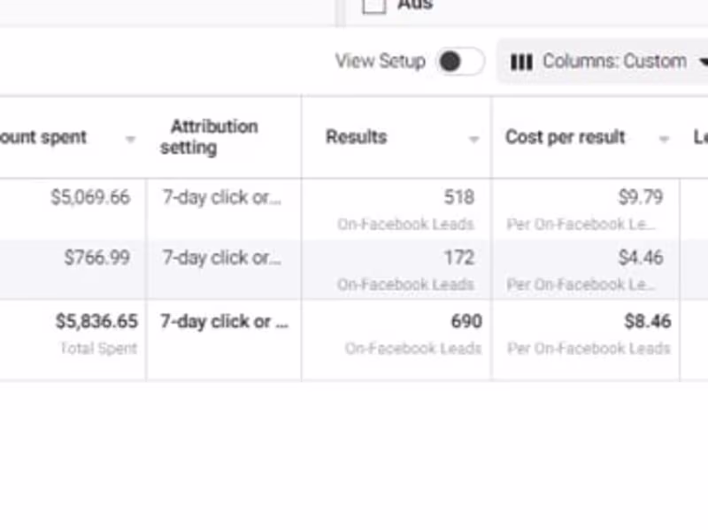Select the $5,836.65 total spent cell
The image size is (708, 530).
click(x=96, y=321)
